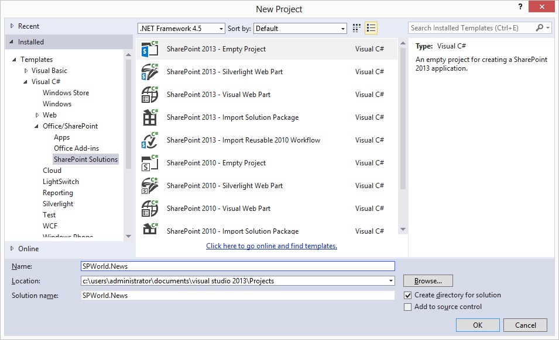Click SharePoint 2013 Silverlight Web Part icon

pos(150,72)
